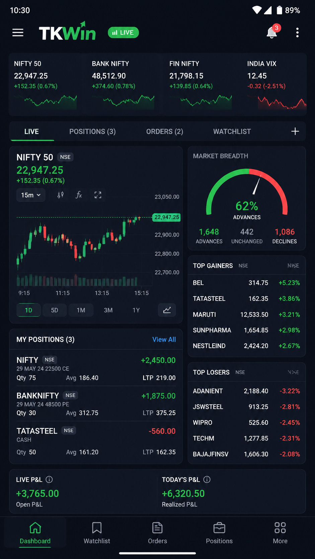This screenshot has height=559, width=315.
Task: Tap Wi-Fi icon in status bar
Action: tap(257, 10)
